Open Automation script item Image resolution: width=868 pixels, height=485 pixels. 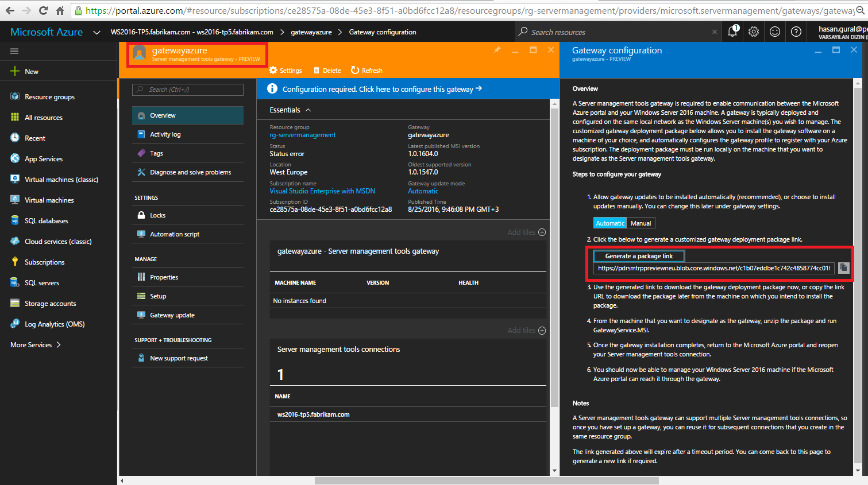tap(188, 234)
